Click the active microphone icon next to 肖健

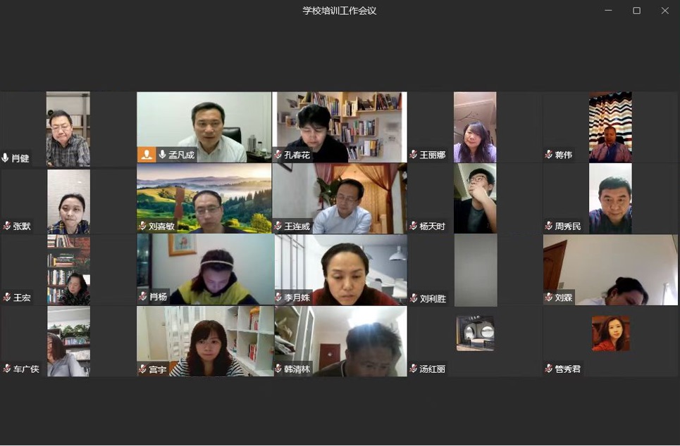pyautogui.click(x=5, y=158)
